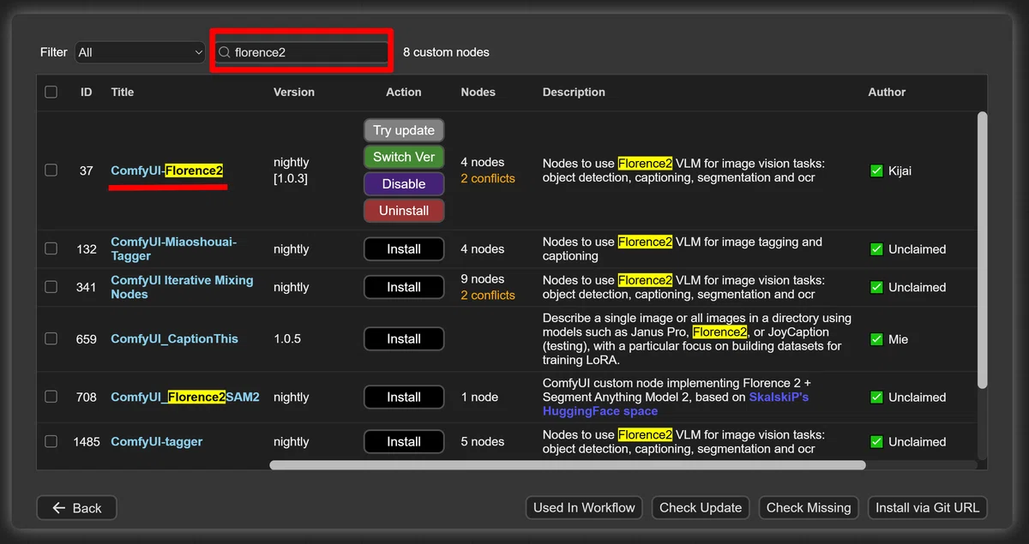Sort by the Author column header
This screenshot has height=544, width=1029.
887,92
